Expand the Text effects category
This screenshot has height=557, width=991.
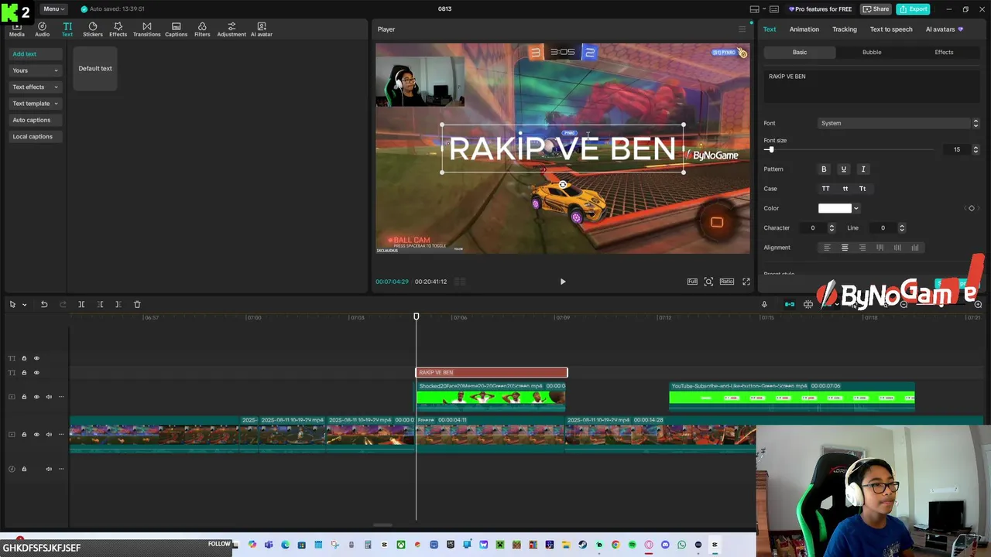point(35,87)
